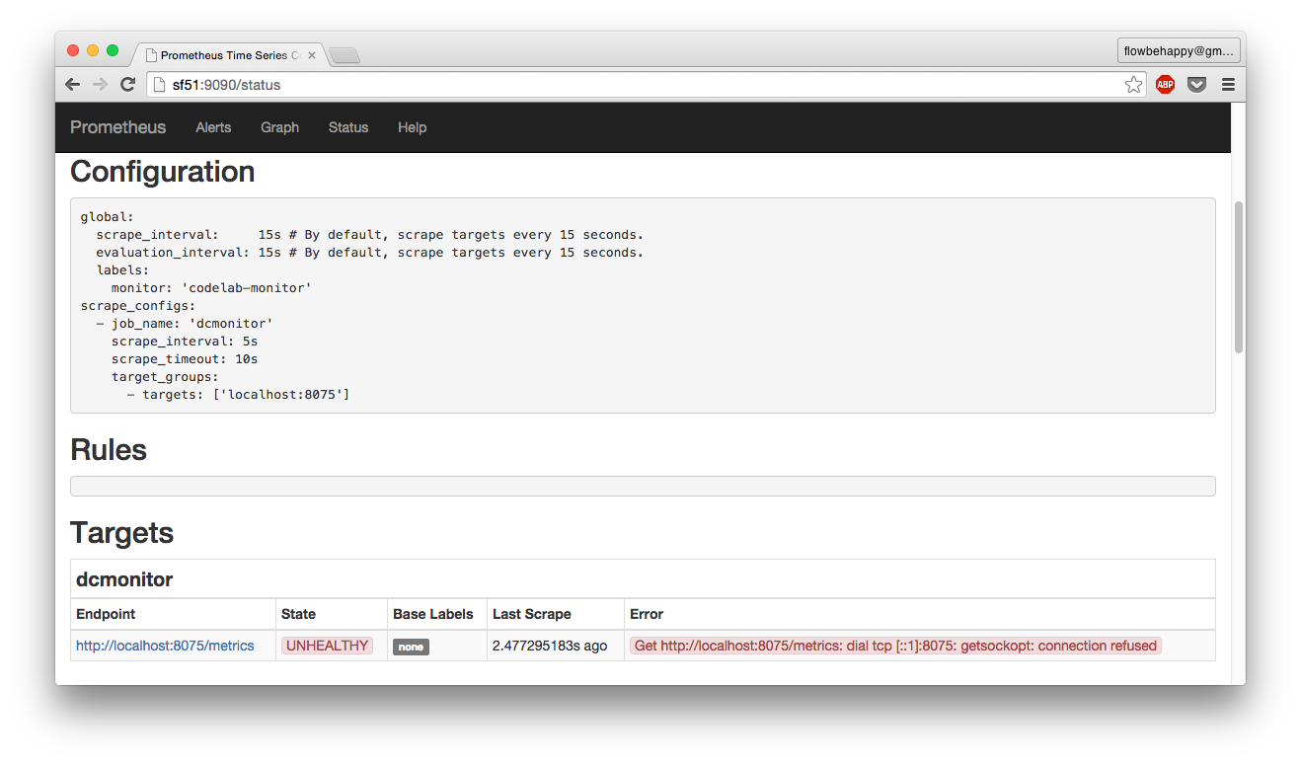Click the Targets heading
Viewport: 1301px width, 764px height.
[121, 533]
